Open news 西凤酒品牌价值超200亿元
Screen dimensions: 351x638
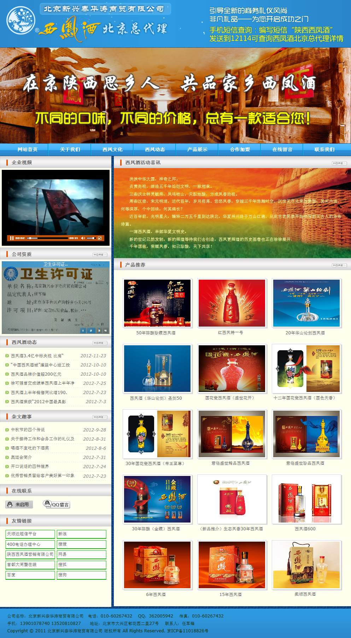[x=36, y=374]
